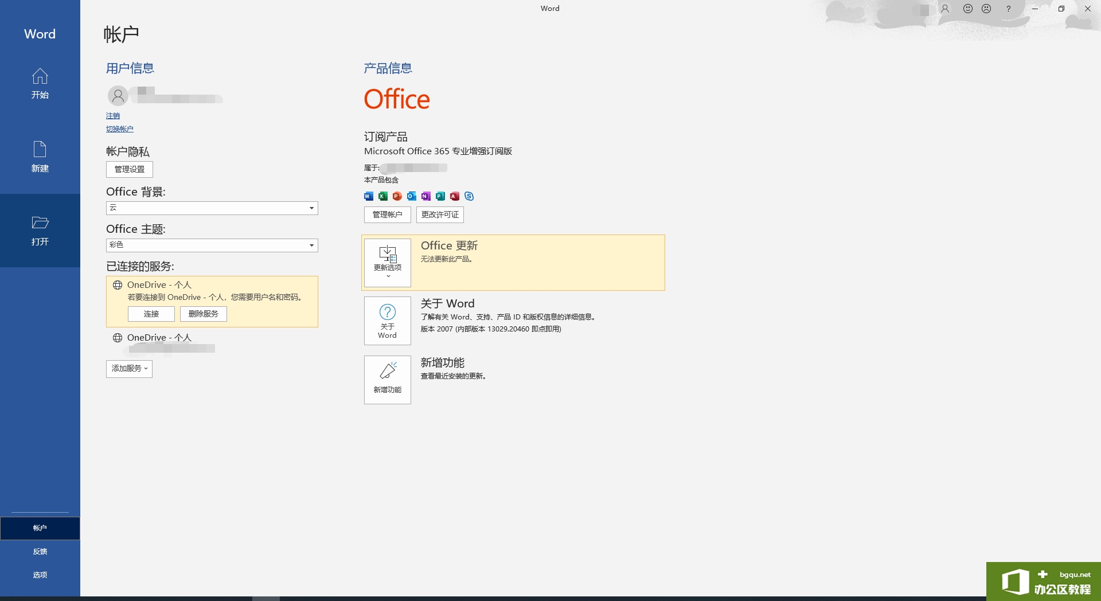Open the 选项 options tab
This screenshot has height=601, width=1101.
[40, 575]
